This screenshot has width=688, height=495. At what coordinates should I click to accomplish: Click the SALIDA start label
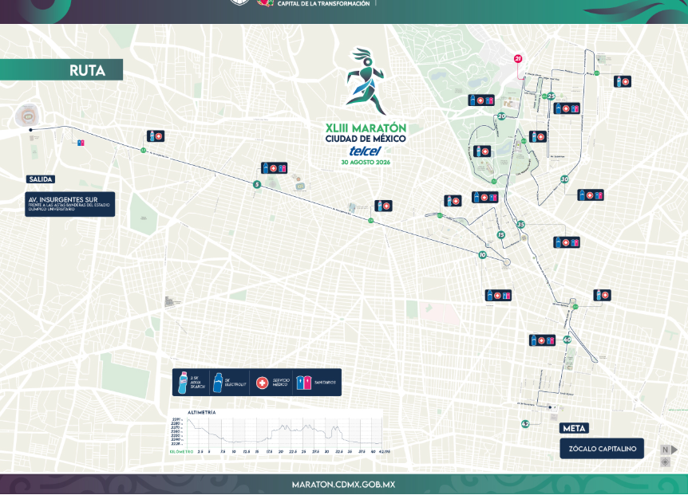41,179
